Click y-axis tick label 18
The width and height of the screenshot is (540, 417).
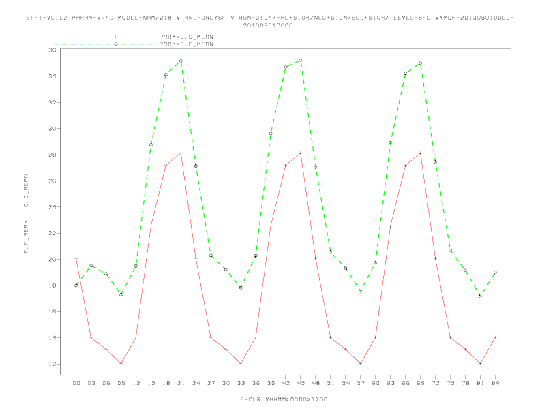click(52, 285)
